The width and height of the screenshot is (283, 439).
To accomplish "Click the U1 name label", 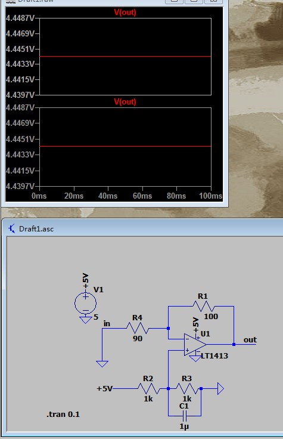I will point(206,334).
